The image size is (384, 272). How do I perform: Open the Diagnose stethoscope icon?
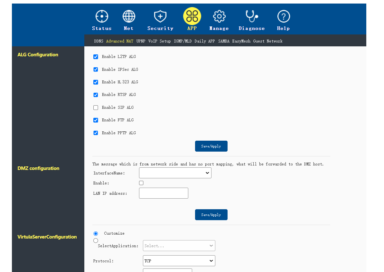tap(252, 16)
